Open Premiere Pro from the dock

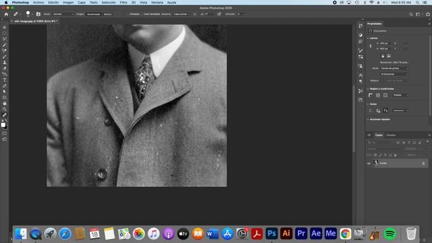301,234
